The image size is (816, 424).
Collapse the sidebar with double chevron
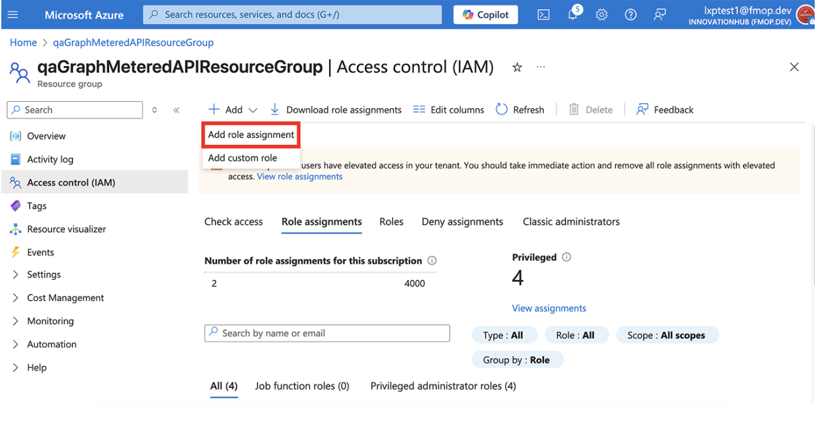(177, 110)
